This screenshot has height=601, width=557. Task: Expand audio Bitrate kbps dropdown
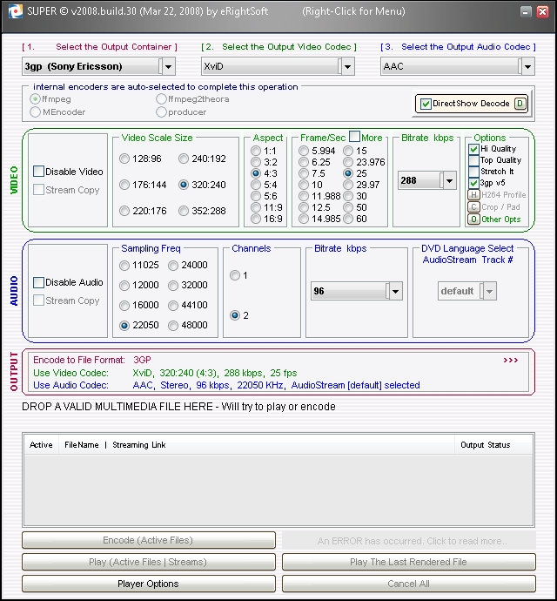point(395,291)
